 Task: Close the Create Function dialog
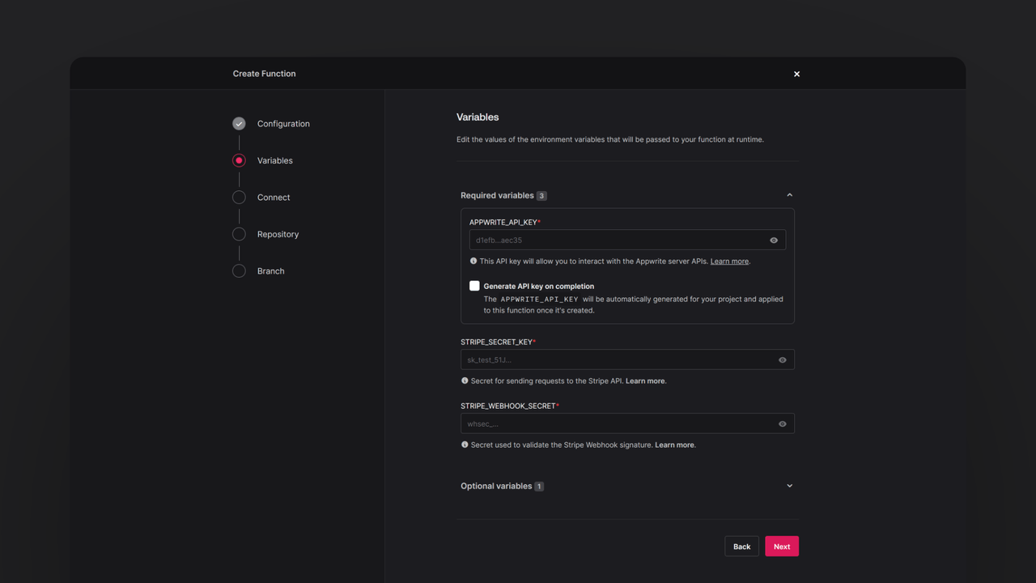click(796, 74)
